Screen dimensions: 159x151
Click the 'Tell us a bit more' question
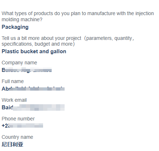(68, 41)
